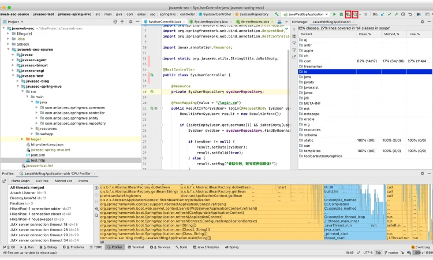Commit changes with green checkmark icon

pyautogui.click(x=389, y=14)
